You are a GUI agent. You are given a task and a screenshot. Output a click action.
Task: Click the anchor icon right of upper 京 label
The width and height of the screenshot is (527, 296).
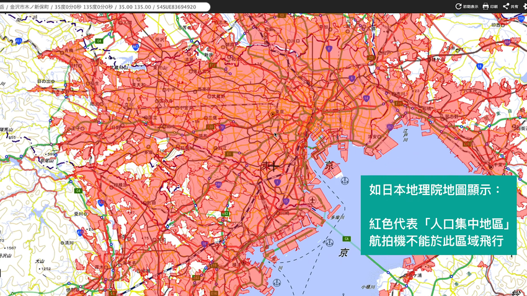coord(345,180)
